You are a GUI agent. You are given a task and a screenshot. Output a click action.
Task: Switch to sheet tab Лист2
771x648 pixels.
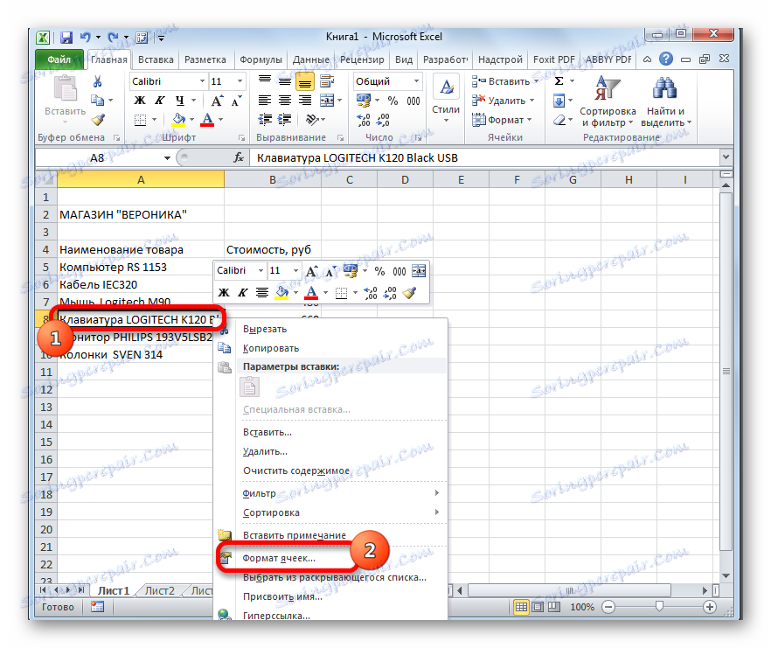[160, 591]
